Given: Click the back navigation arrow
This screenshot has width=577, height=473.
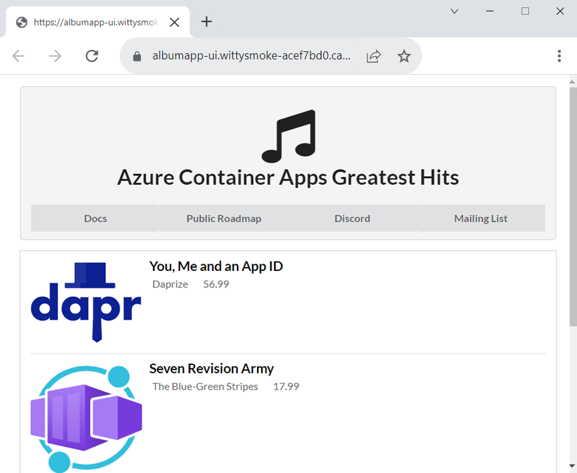Looking at the screenshot, I should click(x=18, y=56).
